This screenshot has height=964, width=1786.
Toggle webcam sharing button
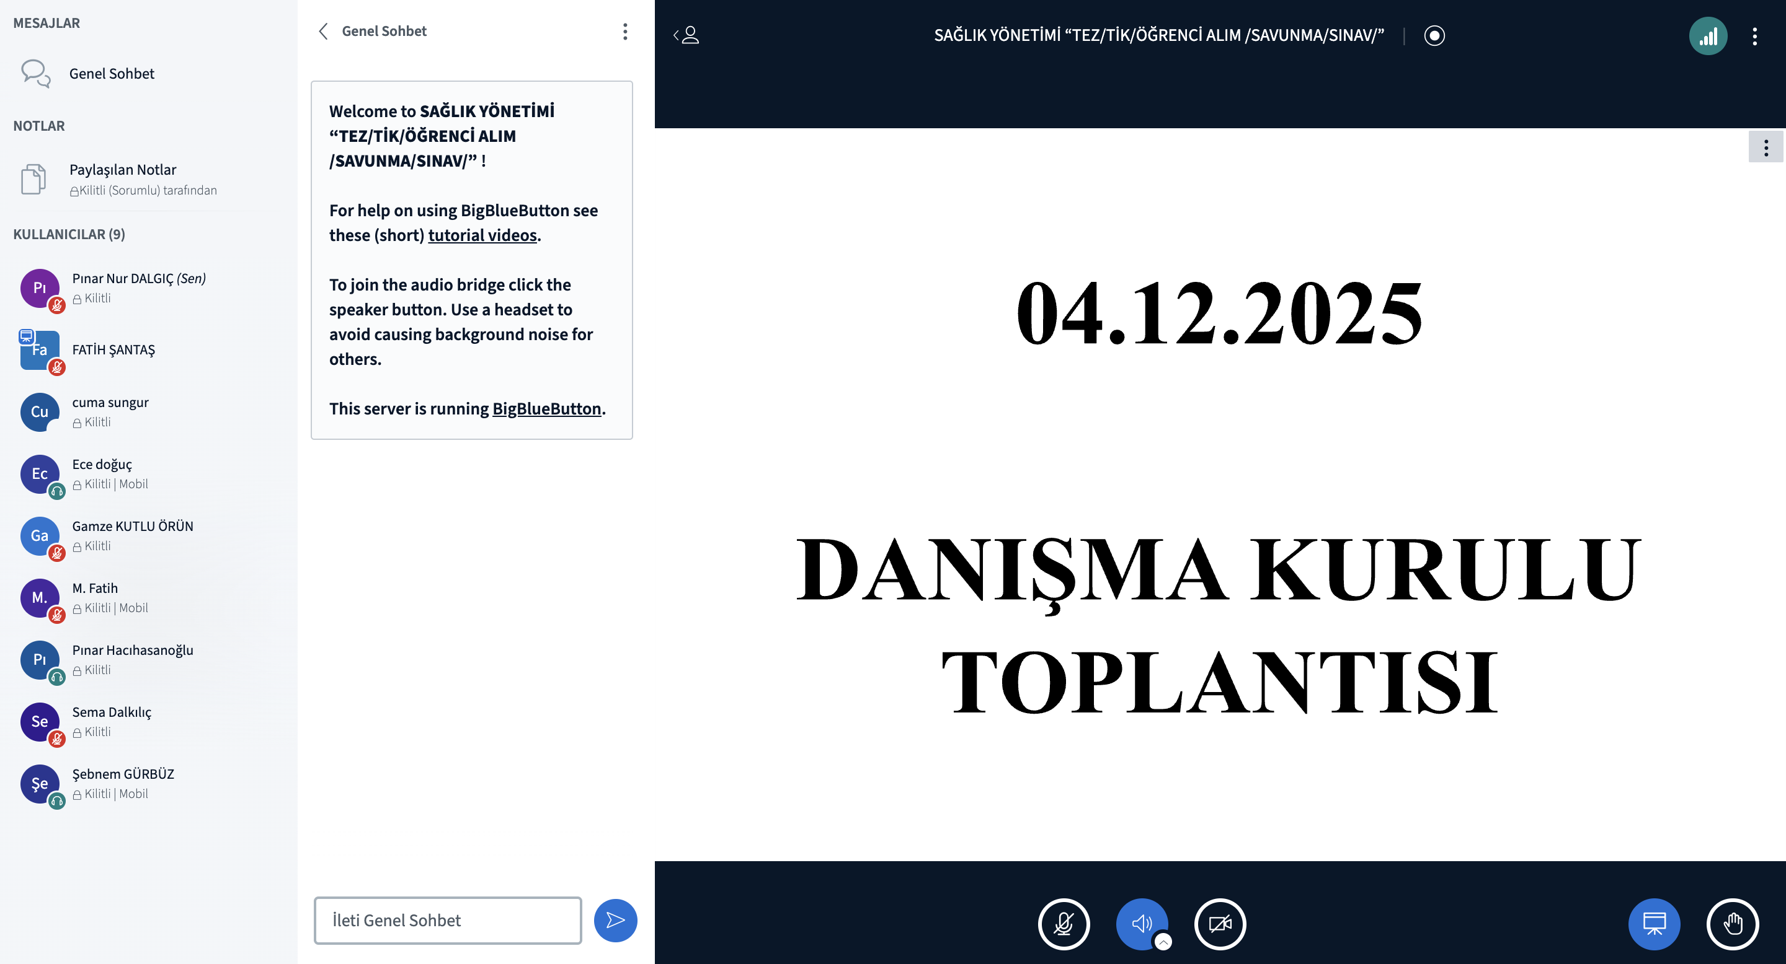tap(1220, 924)
